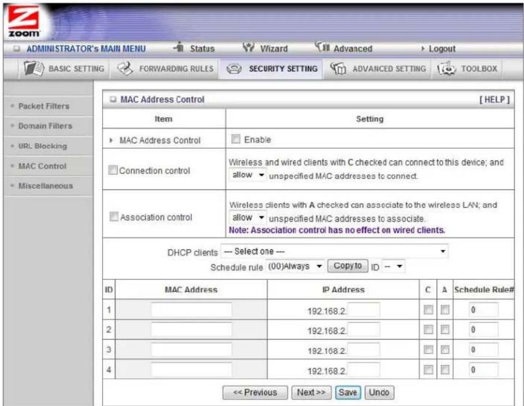Click MAC Address field for ID 4
The image size is (524, 406).
191,369
